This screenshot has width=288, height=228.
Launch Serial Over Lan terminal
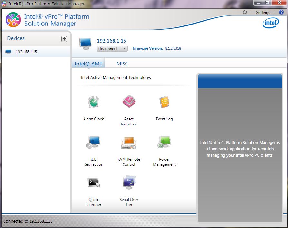129,183
